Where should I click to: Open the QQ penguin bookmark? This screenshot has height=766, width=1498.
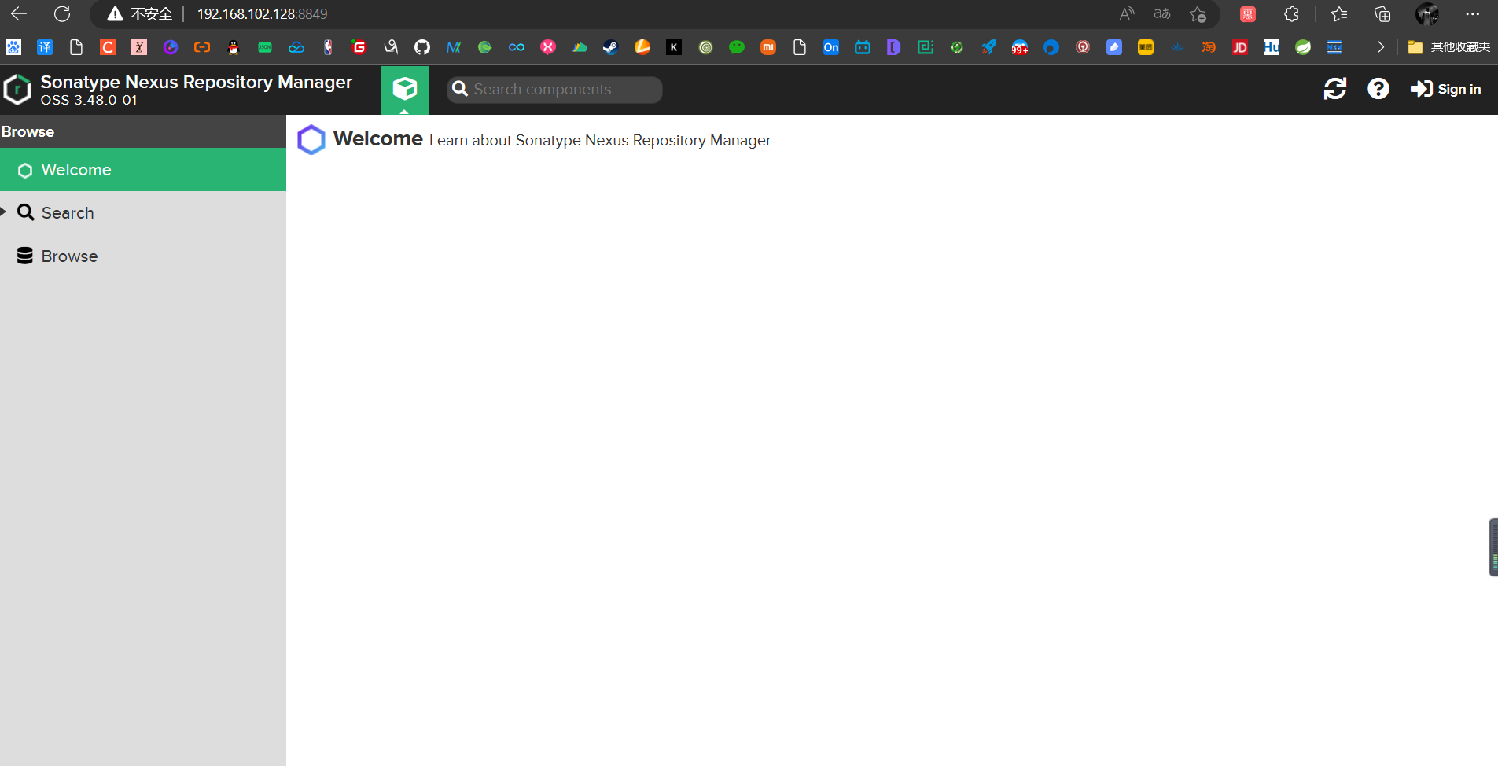pos(234,47)
